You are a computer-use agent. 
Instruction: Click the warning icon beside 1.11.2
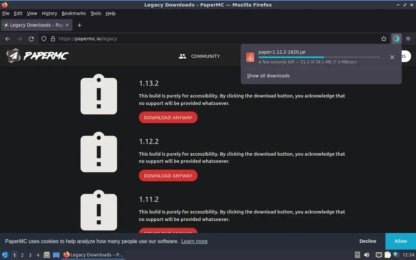pyautogui.click(x=99, y=210)
